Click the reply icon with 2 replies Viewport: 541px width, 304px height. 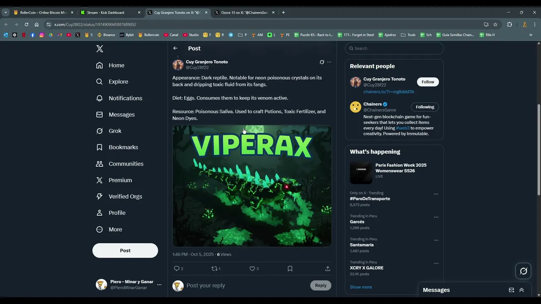coord(178,269)
